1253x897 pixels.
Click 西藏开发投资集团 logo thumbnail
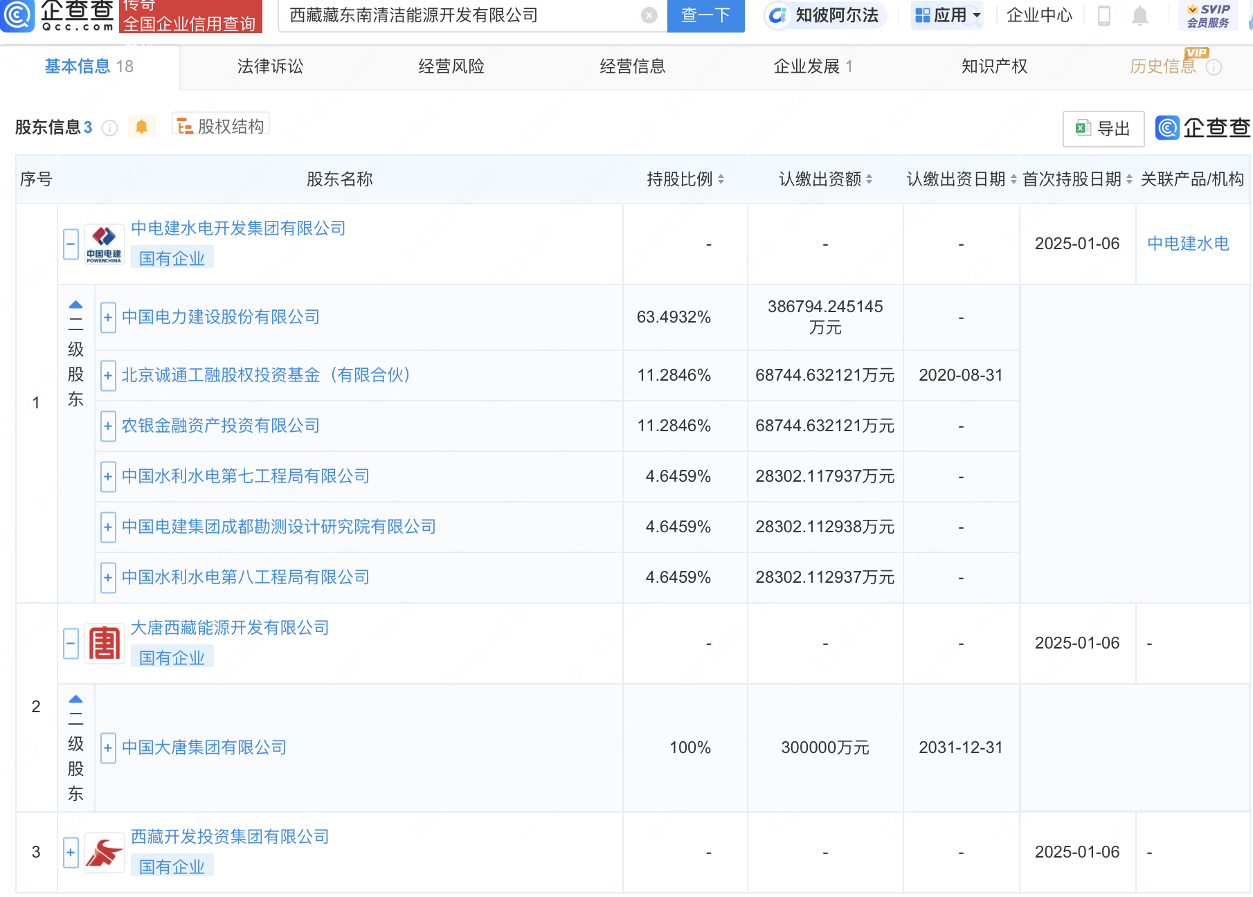(x=104, y=853)
